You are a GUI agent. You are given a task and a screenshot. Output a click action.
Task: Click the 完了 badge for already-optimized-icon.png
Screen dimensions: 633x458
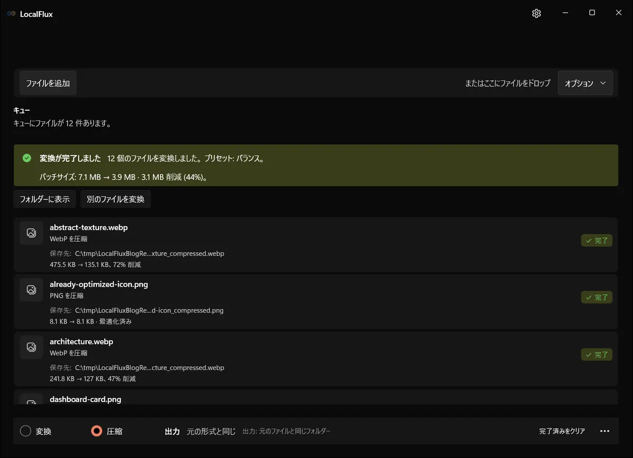click(x=597, y=297)
